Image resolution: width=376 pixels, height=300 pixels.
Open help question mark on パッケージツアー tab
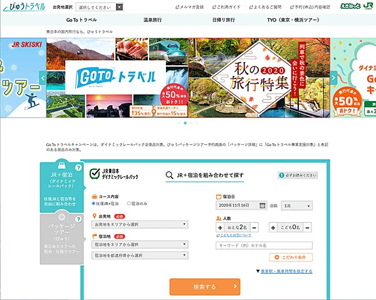pyautogui.click(x=78, y=219)
